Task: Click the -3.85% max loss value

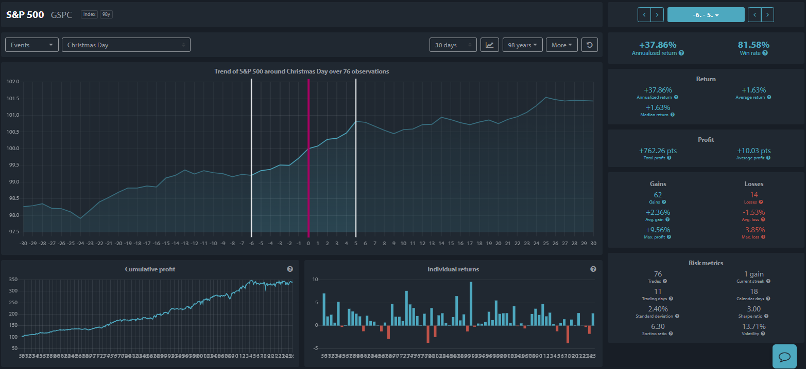Action: point(754,230)
